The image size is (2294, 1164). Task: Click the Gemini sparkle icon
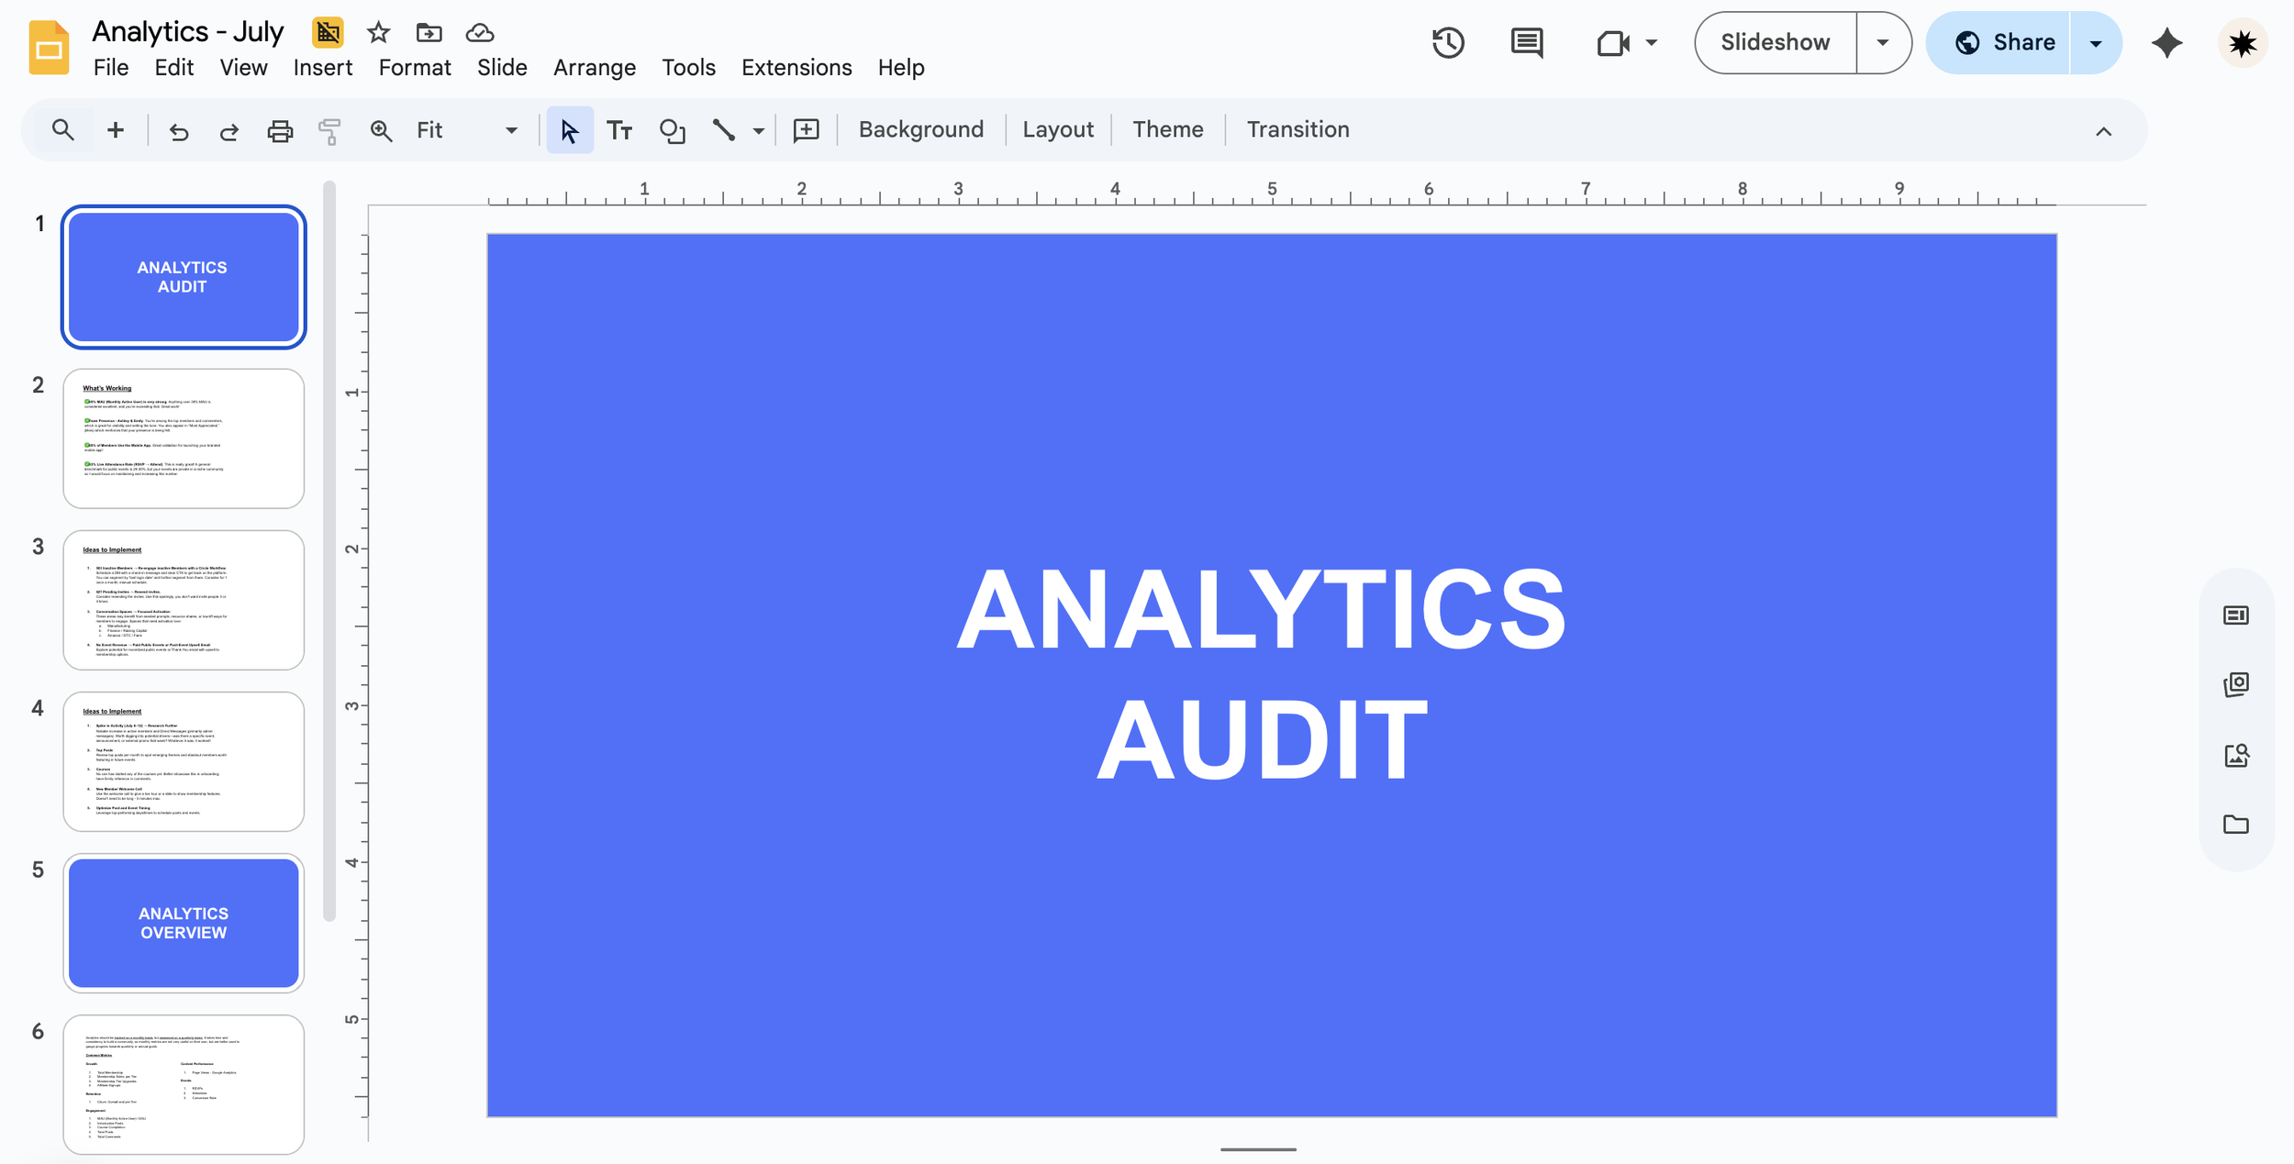(2166, 43)
